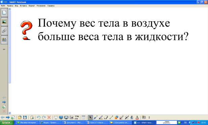Choose the Select arrow tool

click(90, 118)
